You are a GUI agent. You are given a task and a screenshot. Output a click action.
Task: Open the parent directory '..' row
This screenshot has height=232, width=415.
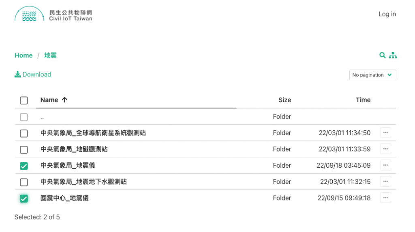point(42,117)
